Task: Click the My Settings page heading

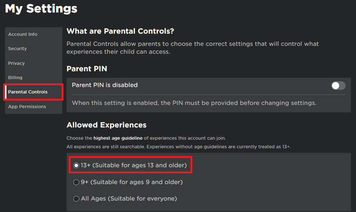Action: [41, 9]
